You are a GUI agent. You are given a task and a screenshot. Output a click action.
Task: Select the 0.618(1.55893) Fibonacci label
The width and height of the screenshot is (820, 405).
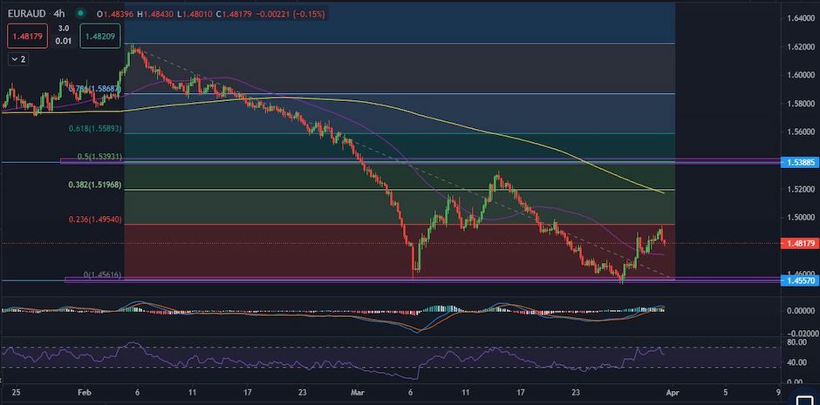pyautogui.click(x=95, y=128)
